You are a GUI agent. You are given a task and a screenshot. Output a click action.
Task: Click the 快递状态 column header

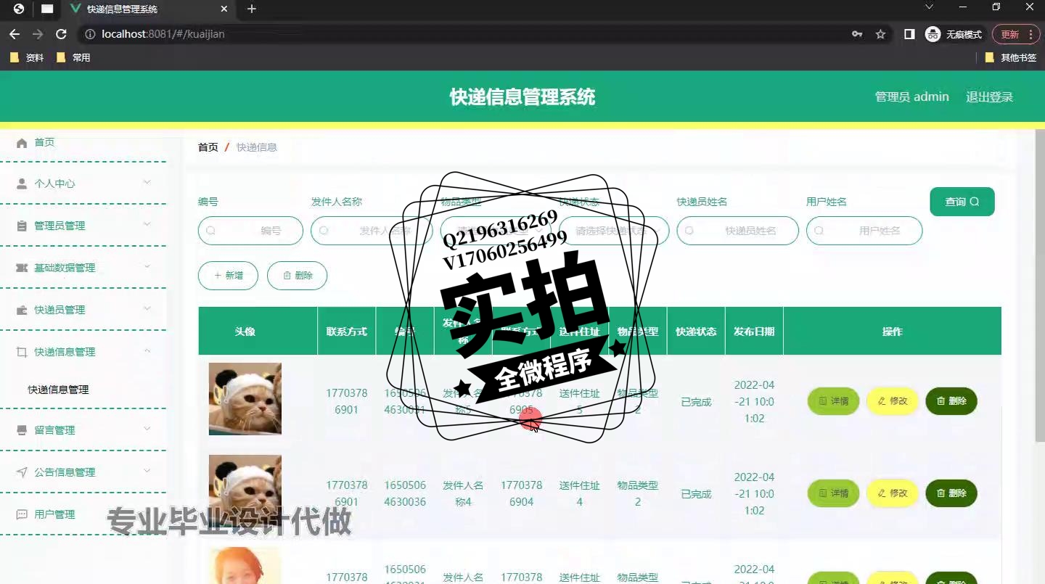pos(696,332)
